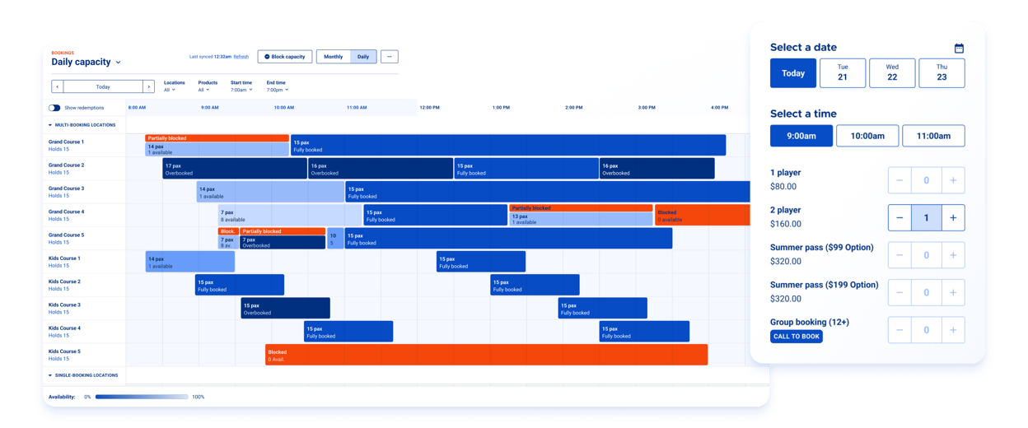The width and height of the screenshot is (1028, 428).
Task: Open Kids Course 5 Blocked slot
Action: click(x=486, y=355)
